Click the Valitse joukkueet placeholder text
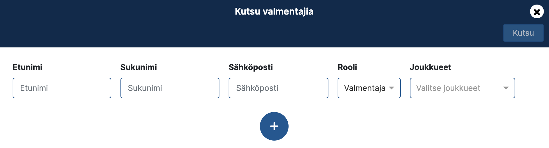 tap(448, 88)
